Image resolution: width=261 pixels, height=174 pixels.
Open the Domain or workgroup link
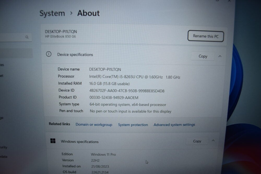94,124
